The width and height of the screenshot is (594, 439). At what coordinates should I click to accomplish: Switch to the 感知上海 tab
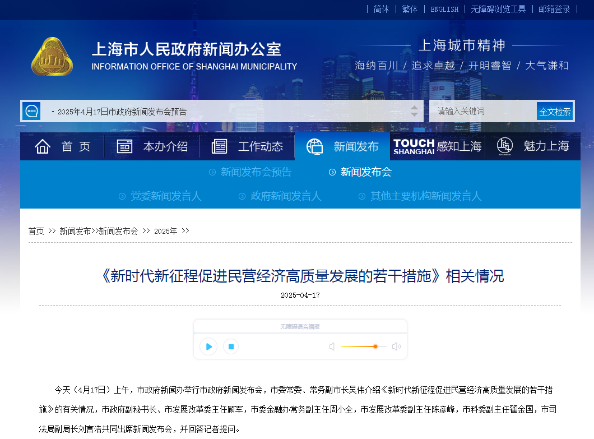coord(461,146)
